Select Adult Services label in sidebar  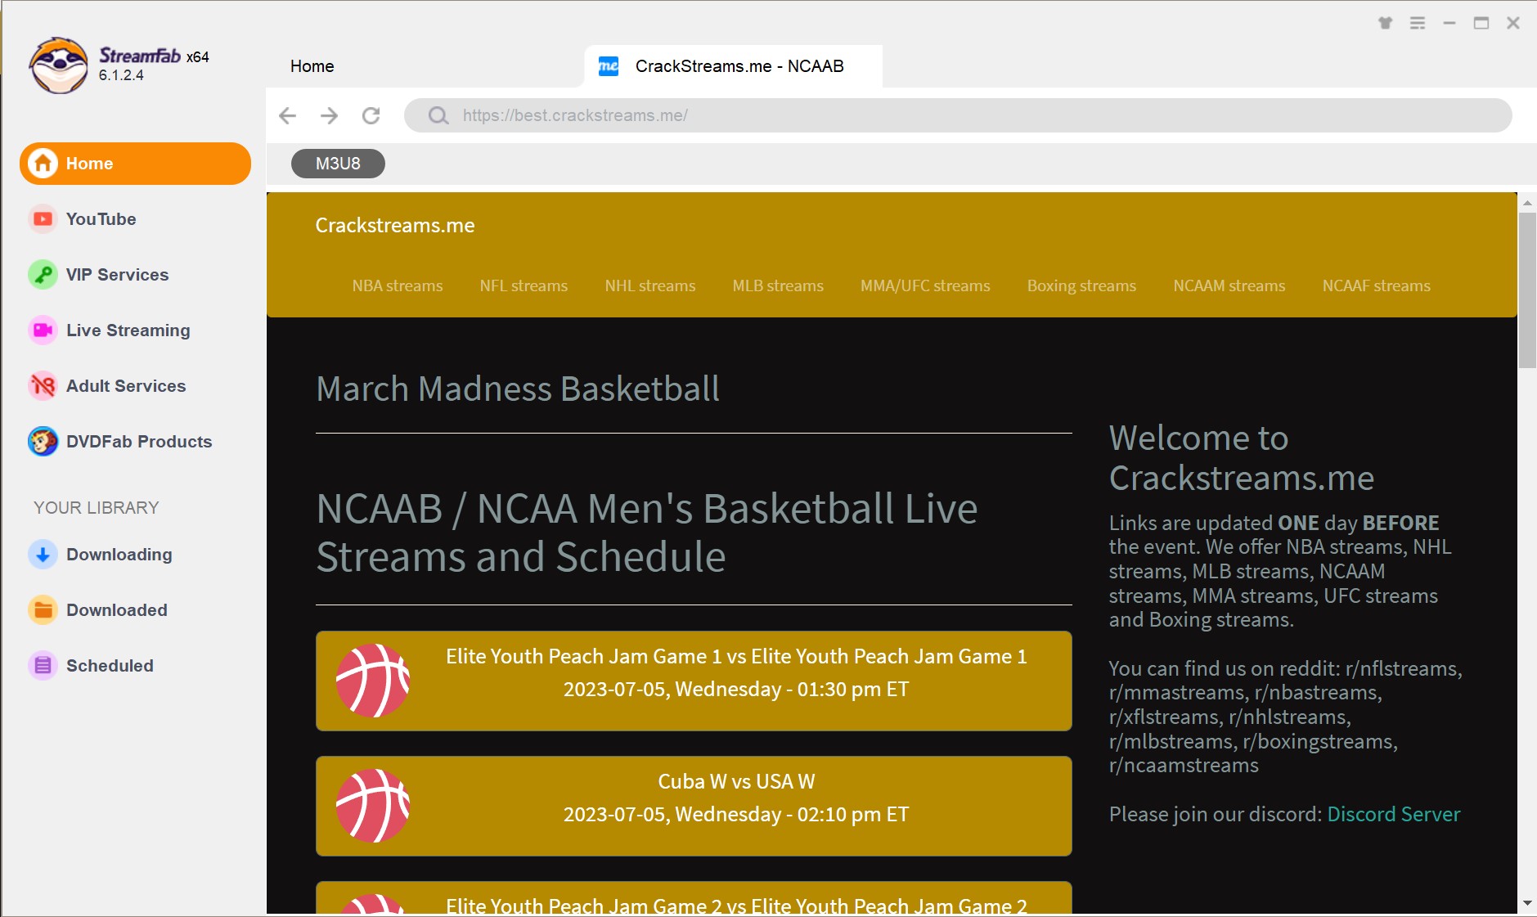(126, 386)
